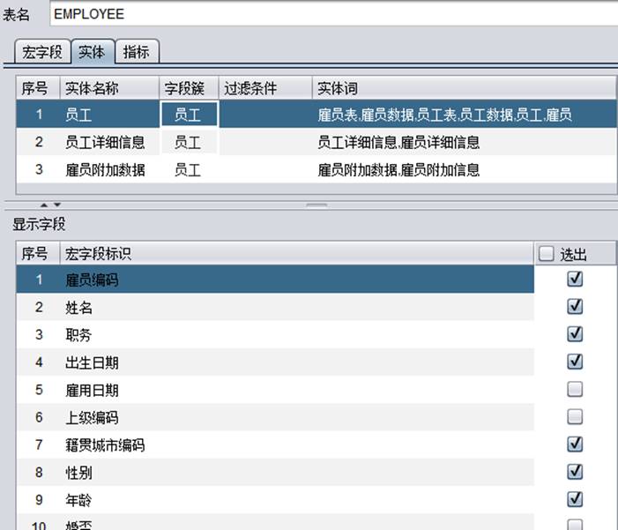Screen dimensions: 618x530
Task: Select the 雇员附加数据 entity row
Action: 106,170
